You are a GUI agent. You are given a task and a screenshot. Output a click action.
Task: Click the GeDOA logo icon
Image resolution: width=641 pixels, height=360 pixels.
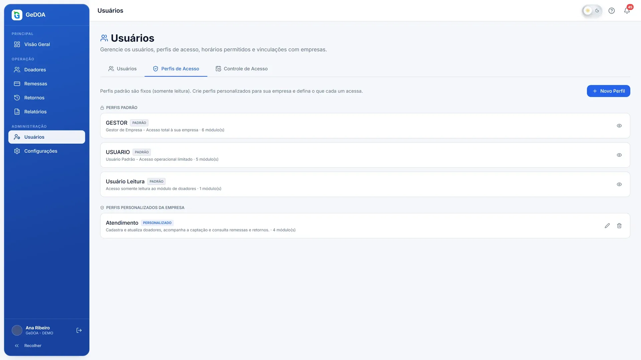17,15
